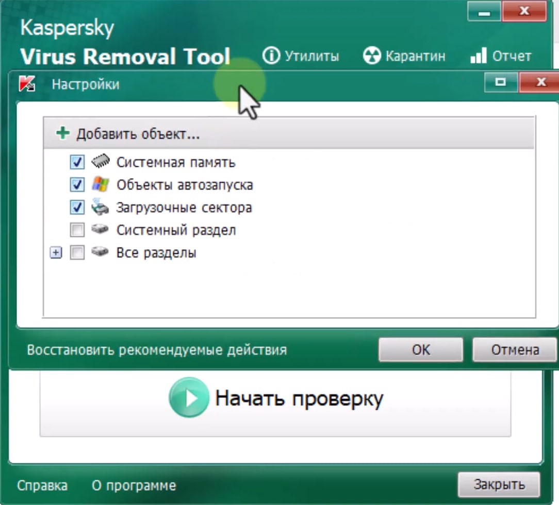The height and width of the screenshot is (505, 559).
Task: Click the plus icon beside Добавить объект
Action: coord(62,132)
